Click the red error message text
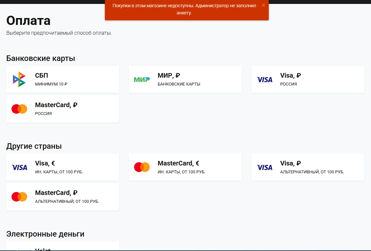371x251 pixels. click(x=184, y=10)
